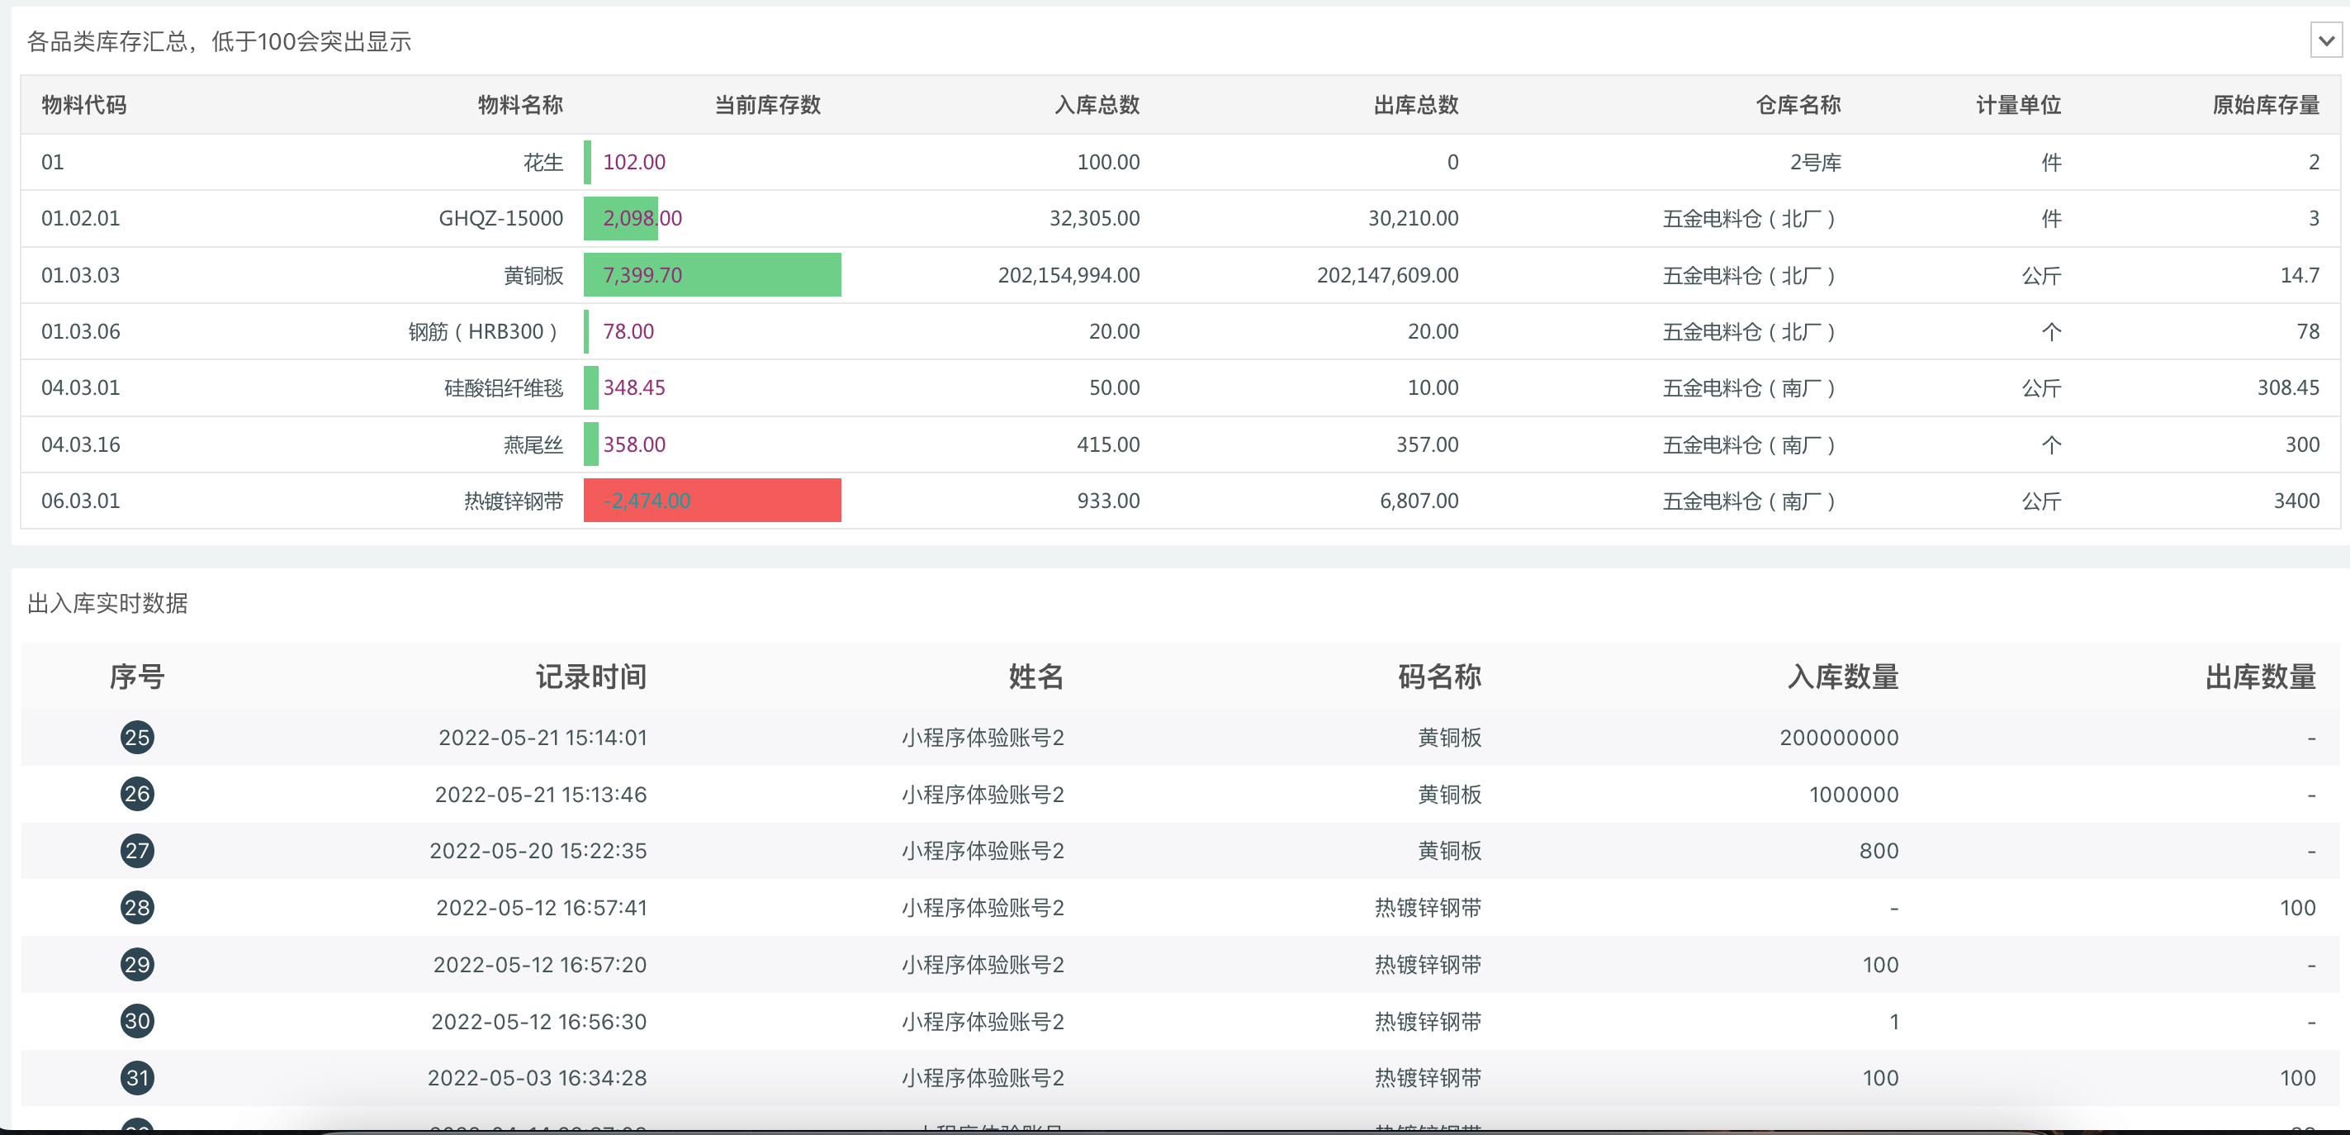This screenshot has width=2350, height=1135.
Task: Click the 记录时间 column header
Action: (x=591, y=676)
